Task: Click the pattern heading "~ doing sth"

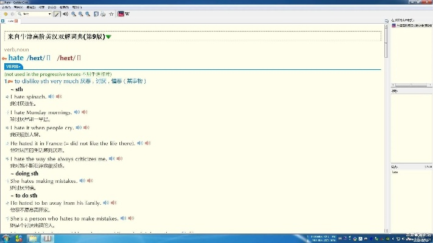Action: (x=24, y=173)
